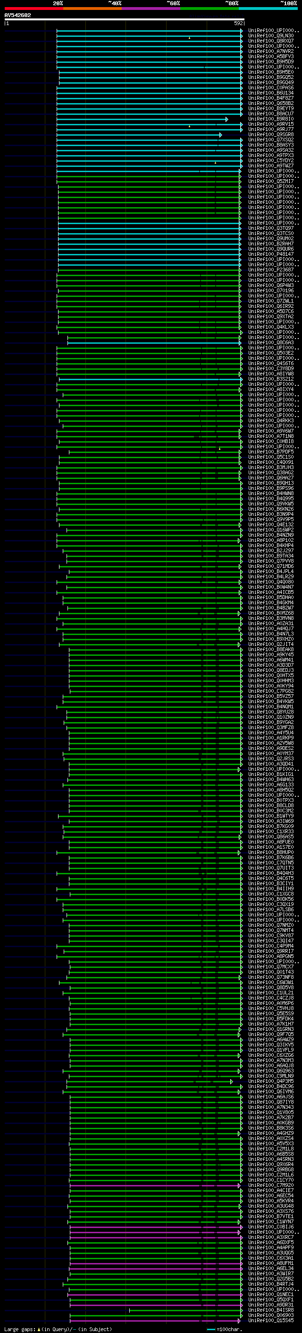The width and height of the screenshot is (302, 1333).
Task: Select the UniRef100_A3QD41 label
Action: 271,764
